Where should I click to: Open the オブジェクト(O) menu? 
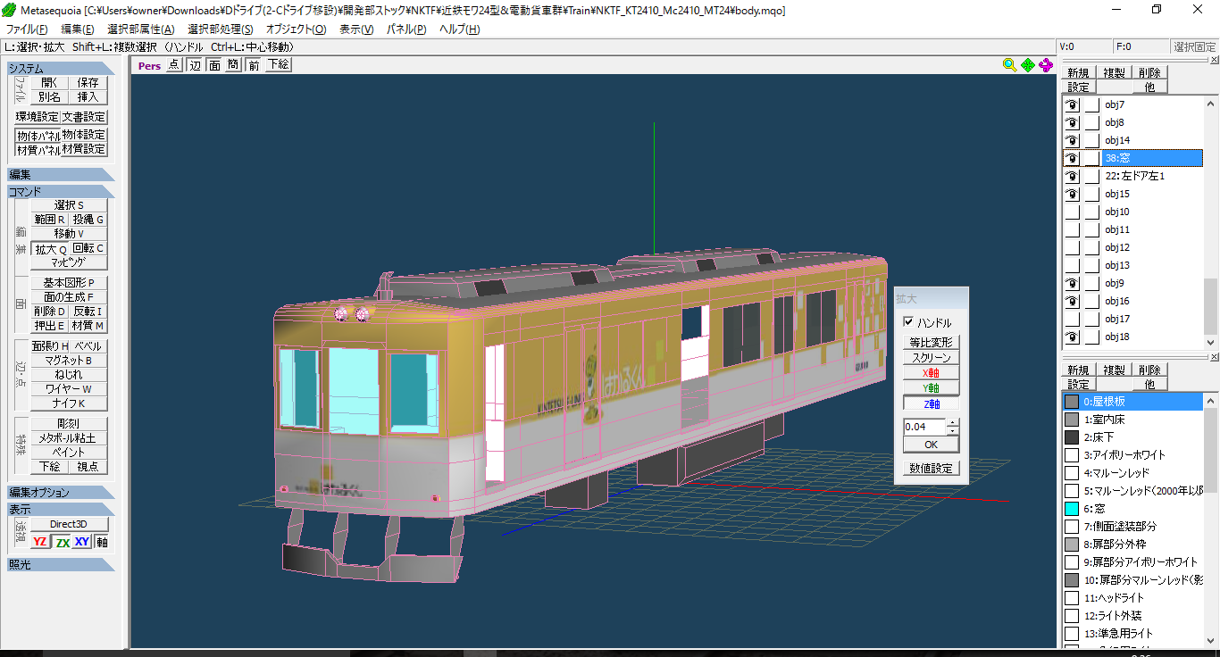297,29
